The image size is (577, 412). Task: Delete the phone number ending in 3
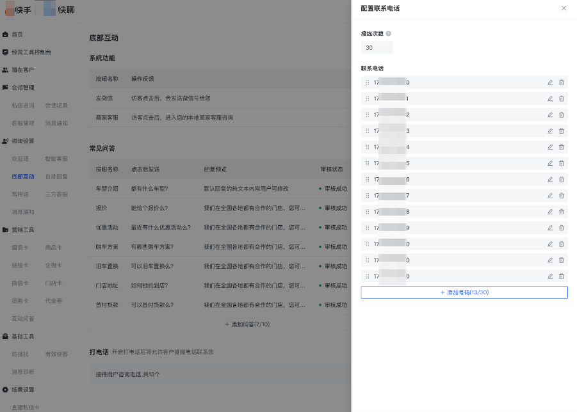(561, 131)
